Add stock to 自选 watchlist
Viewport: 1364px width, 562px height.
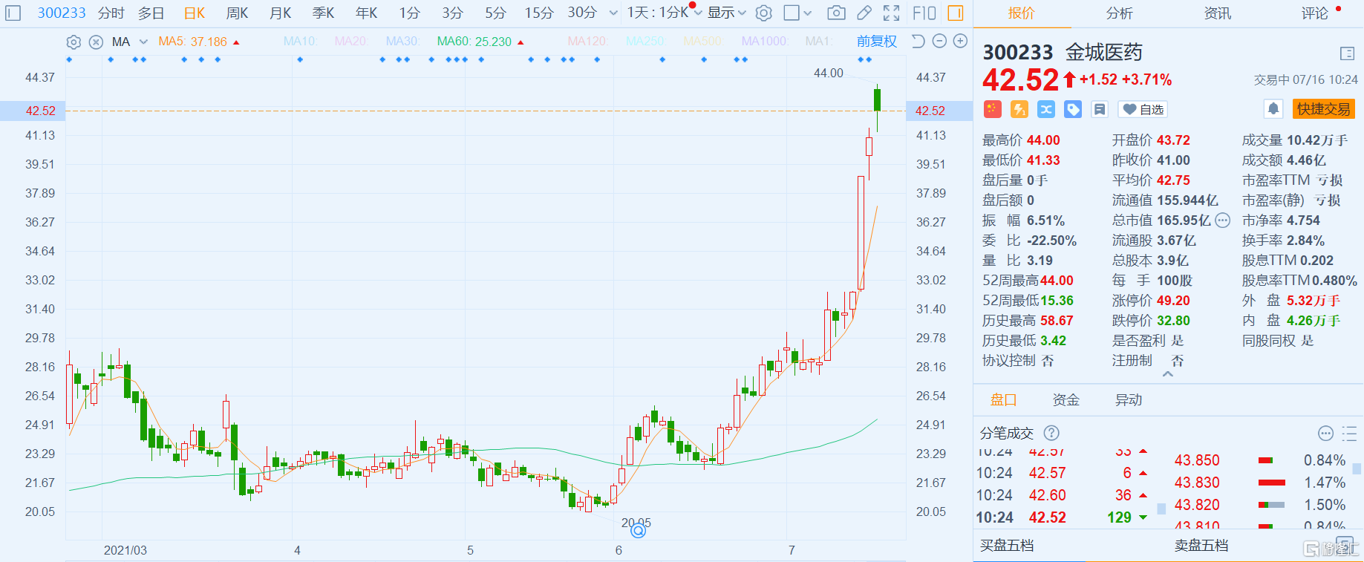click(1143, 110)
